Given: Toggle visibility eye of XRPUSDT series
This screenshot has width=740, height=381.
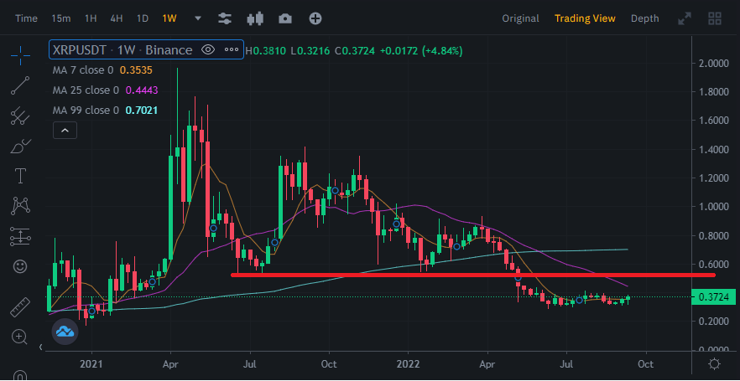Looking at the screenshot, I should 208,49.
